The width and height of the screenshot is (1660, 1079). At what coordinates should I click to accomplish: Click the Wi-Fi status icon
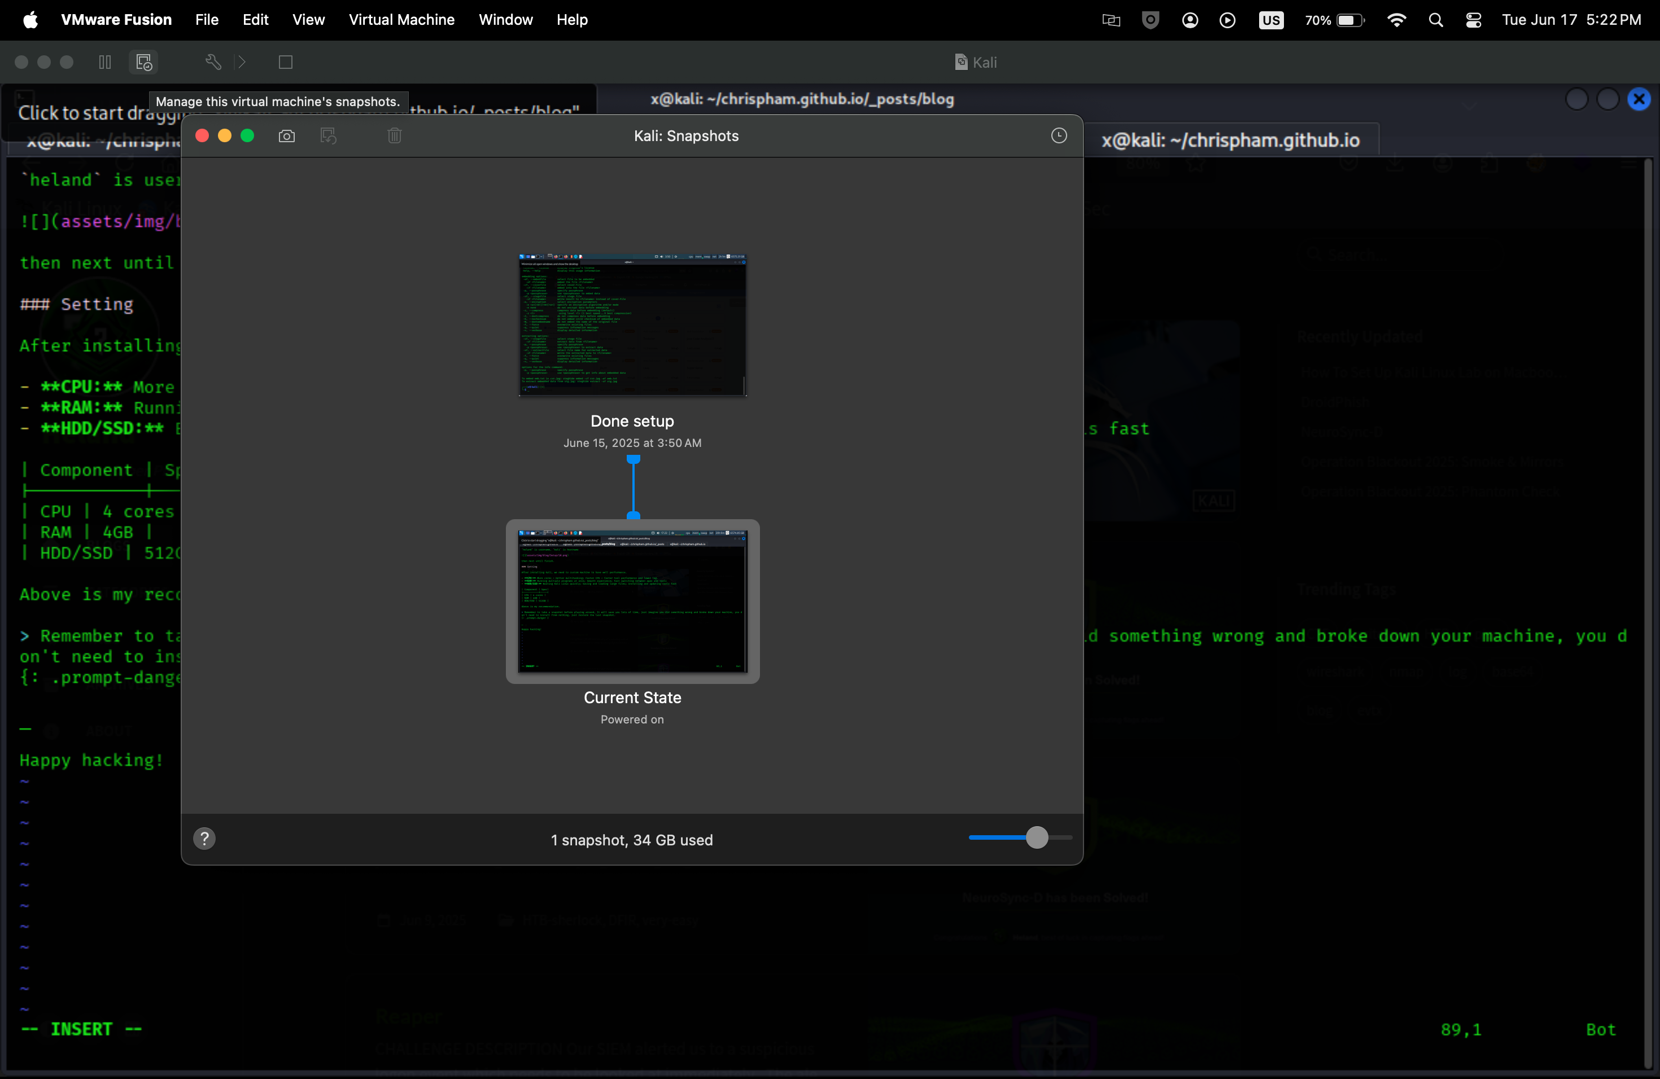tap(1396, 20)
